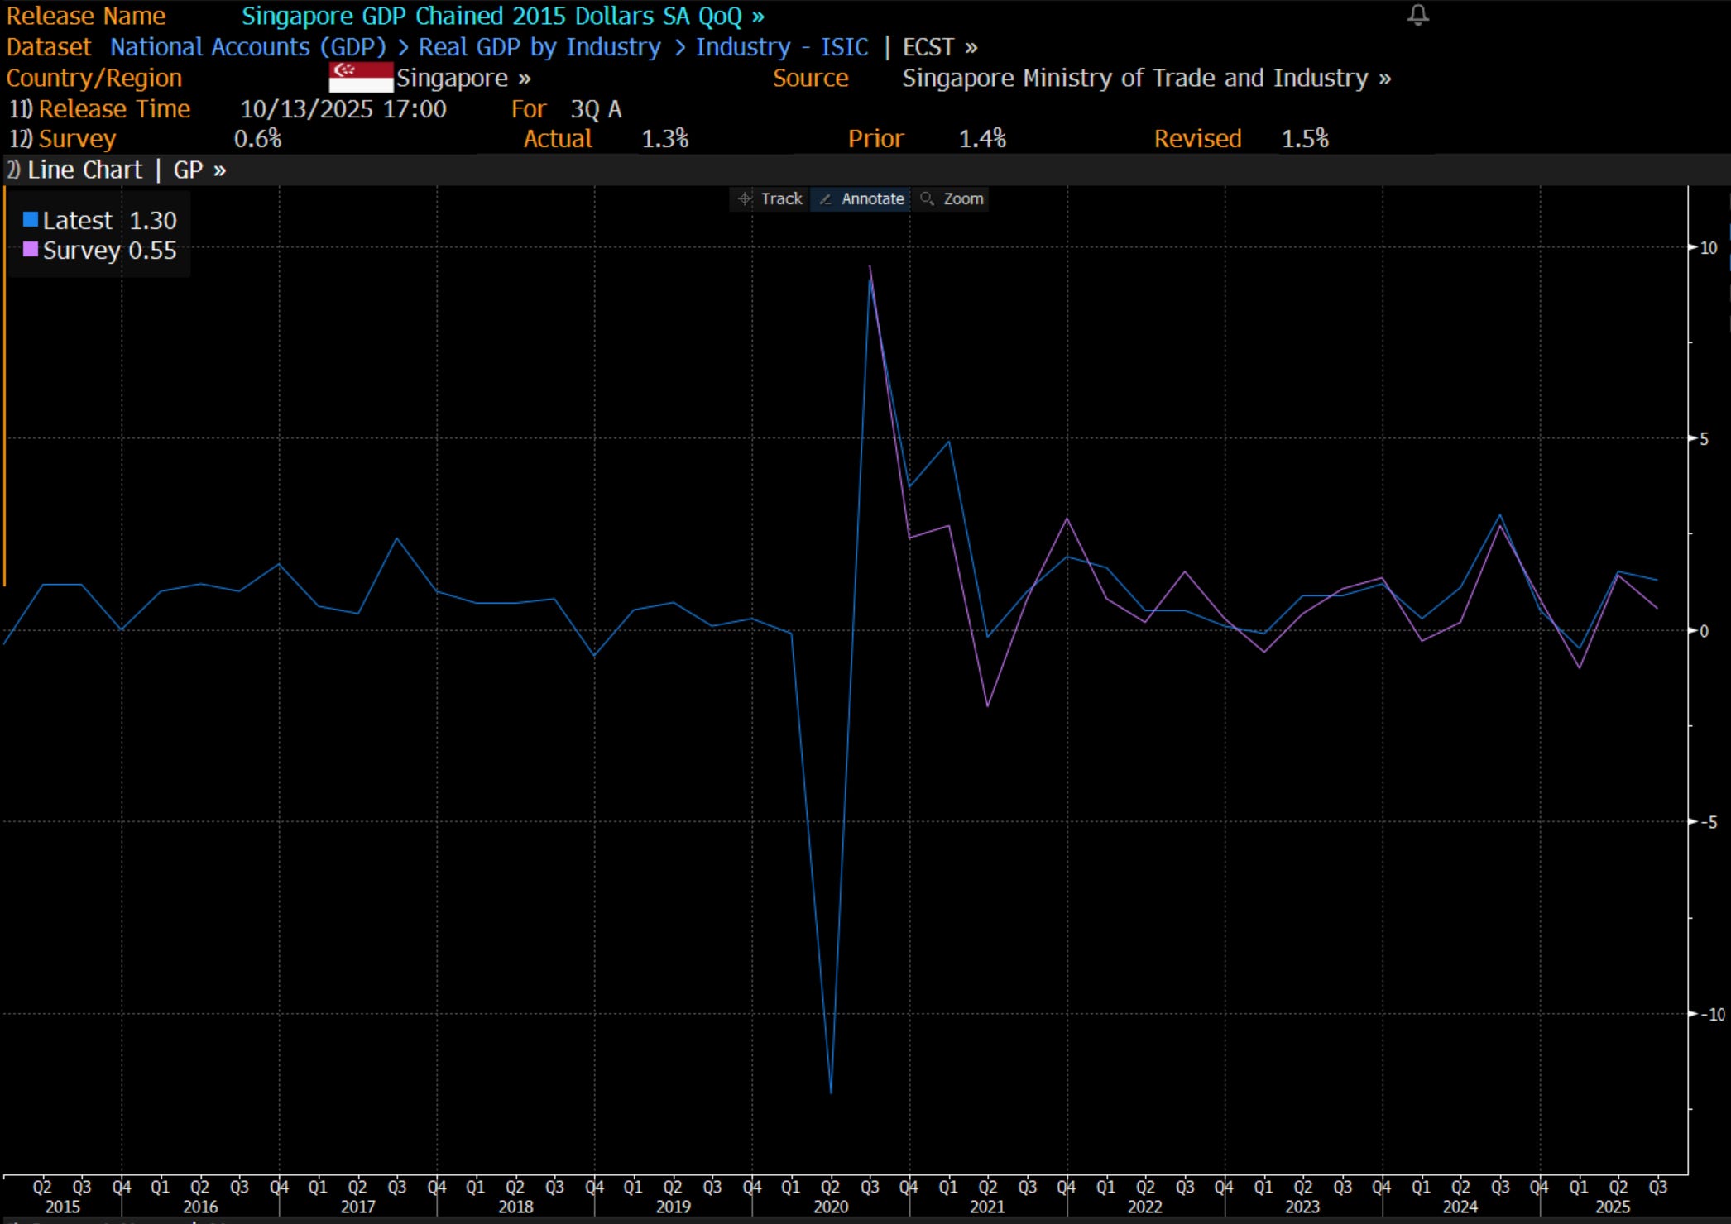Image resolution: width=1731 pixels, height=1224 pixels.
Task: Expand Singapore Ministry of Trade source
Action: [1145, 78]
